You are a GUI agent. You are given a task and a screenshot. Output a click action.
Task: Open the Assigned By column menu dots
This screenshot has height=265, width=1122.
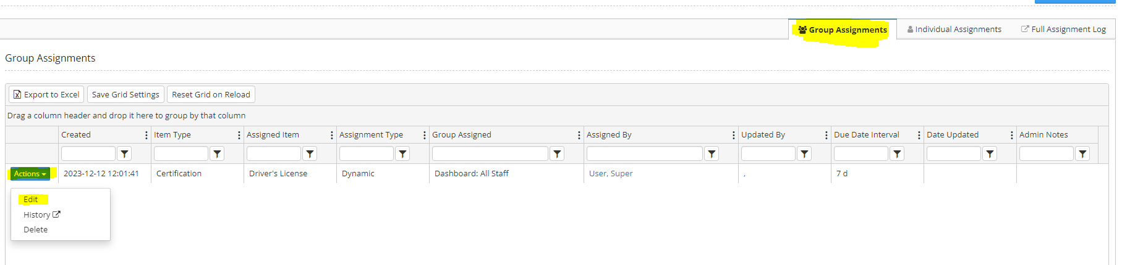coord(734,135)
